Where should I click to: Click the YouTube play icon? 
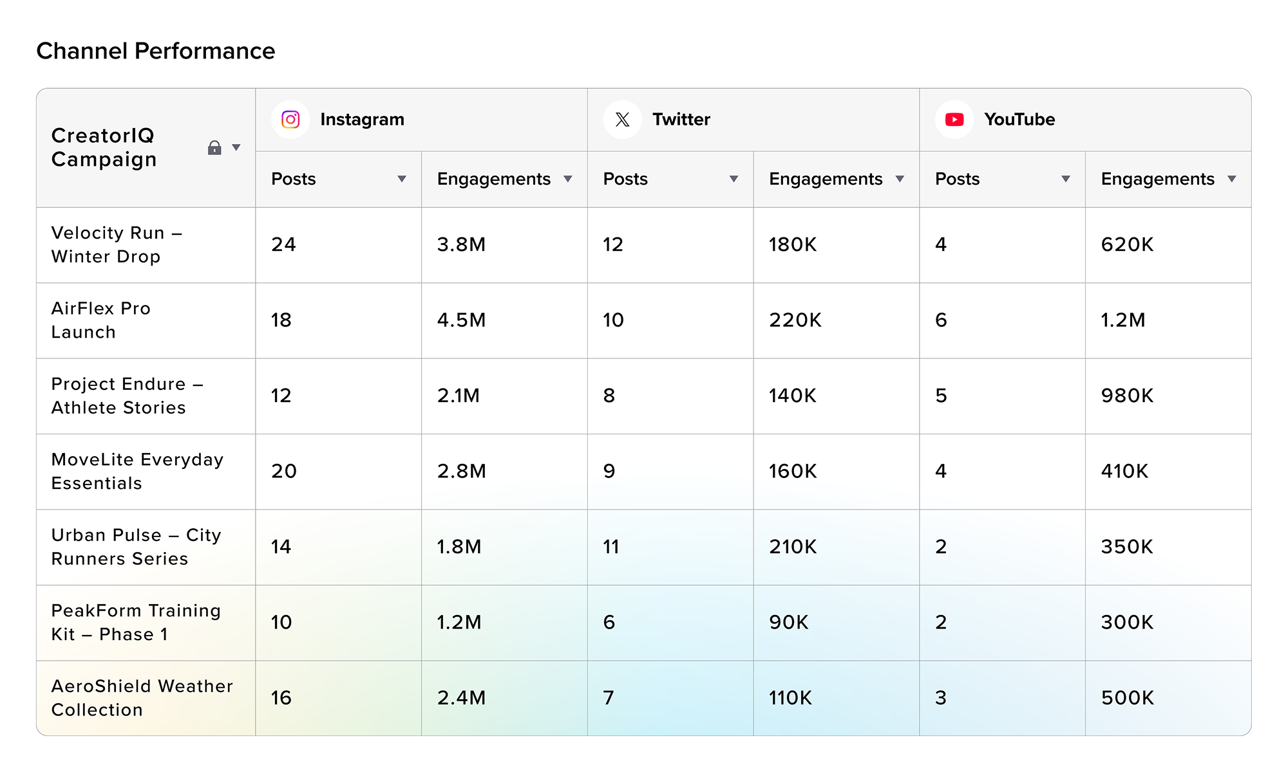pos(953,119)
